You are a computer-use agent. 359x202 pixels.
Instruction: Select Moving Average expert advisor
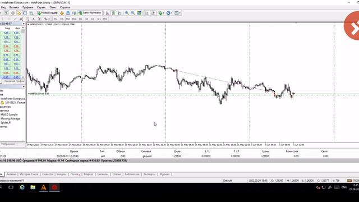click(x=10, y=118)
